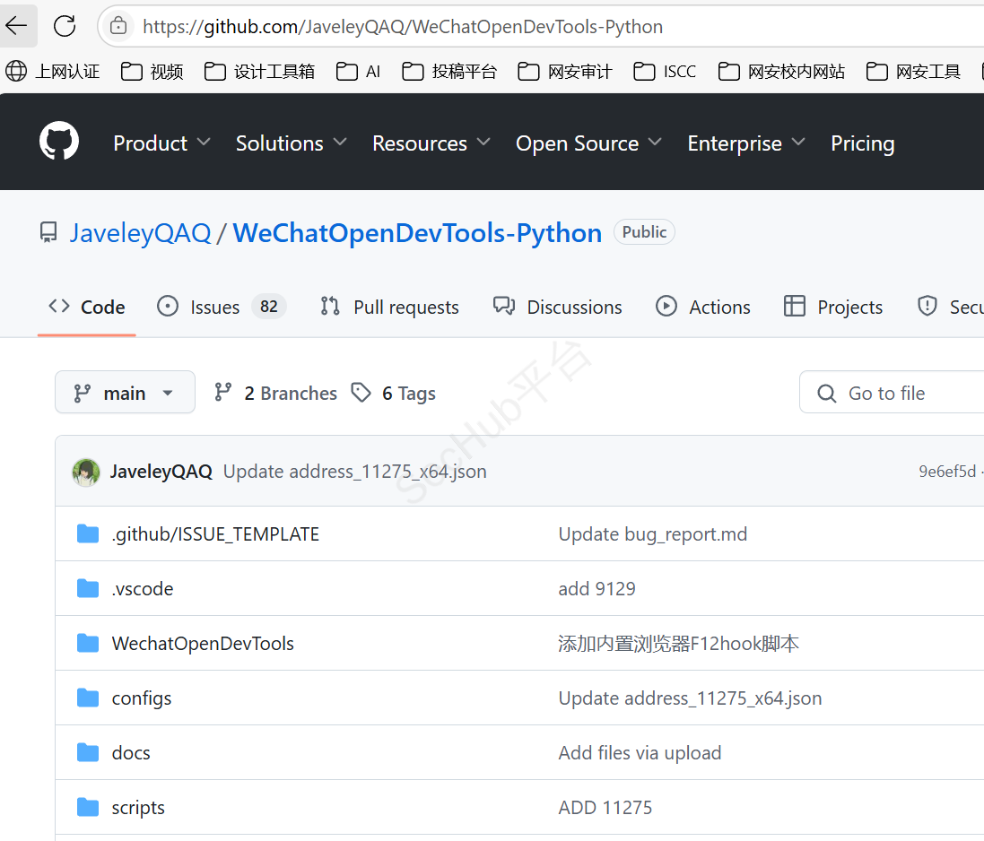Click the browser reload icon
Viewport: 984px width, 841px height.
65,26
